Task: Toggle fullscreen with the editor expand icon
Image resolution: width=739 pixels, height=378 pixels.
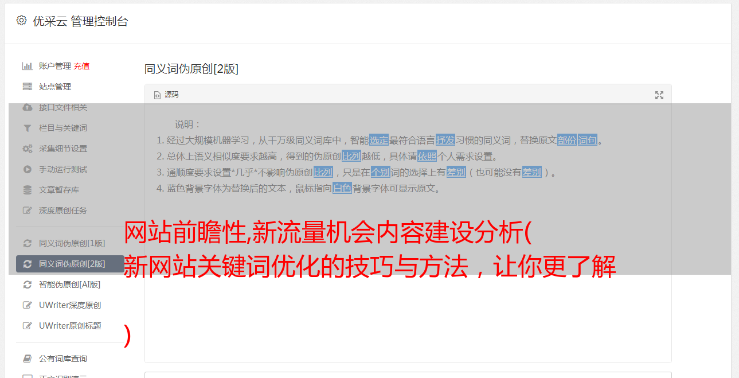Action: click(659, 95)
